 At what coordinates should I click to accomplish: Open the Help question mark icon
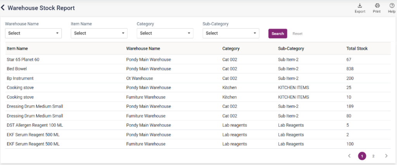click(x=392, y=5)
